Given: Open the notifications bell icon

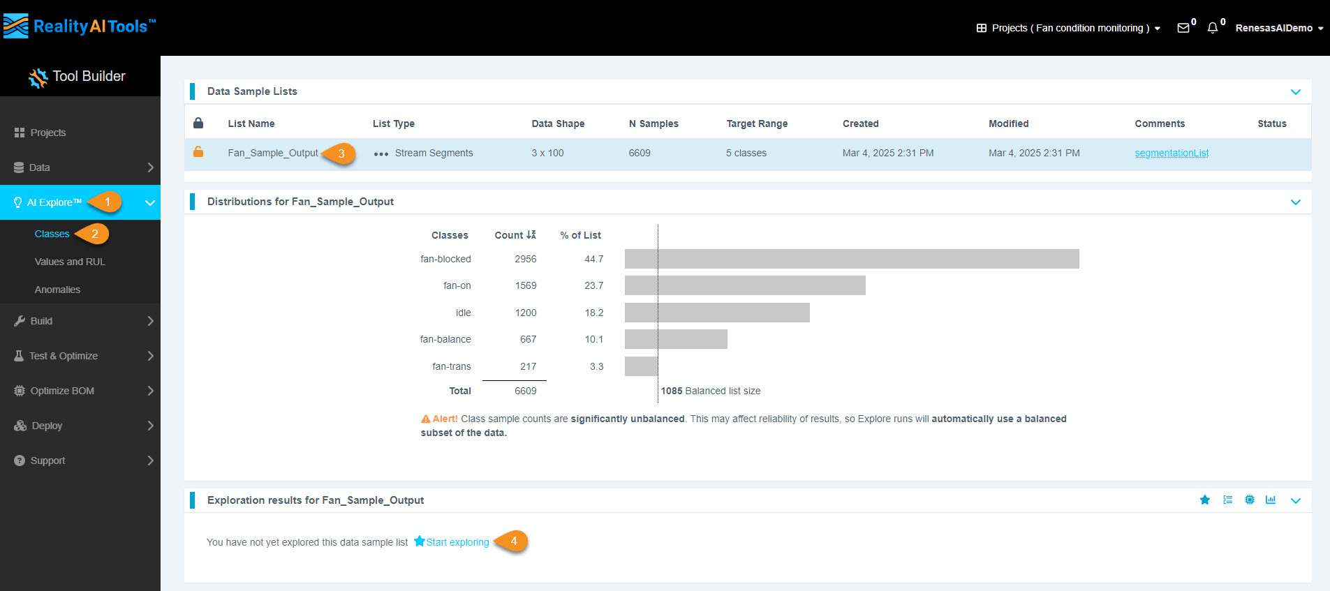Looking at the screenshot, I should point(1213,28).
